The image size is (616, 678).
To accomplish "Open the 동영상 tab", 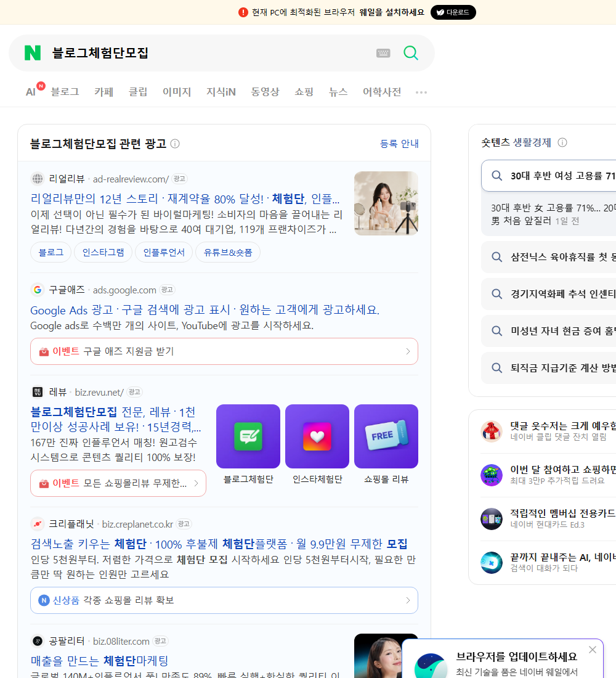I will [x=265, y=92].
